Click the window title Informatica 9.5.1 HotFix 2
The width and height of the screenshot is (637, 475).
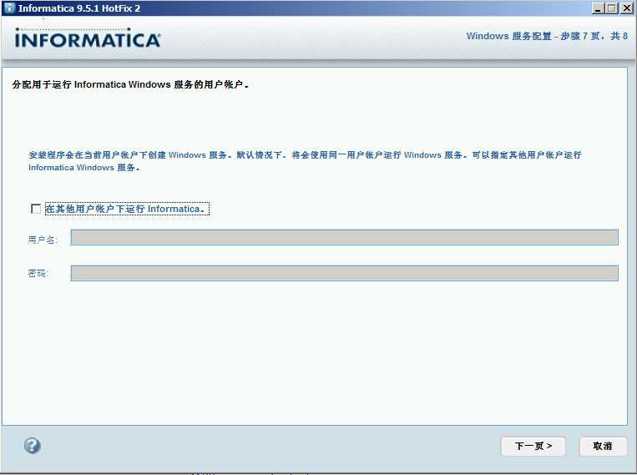[79, 8]
